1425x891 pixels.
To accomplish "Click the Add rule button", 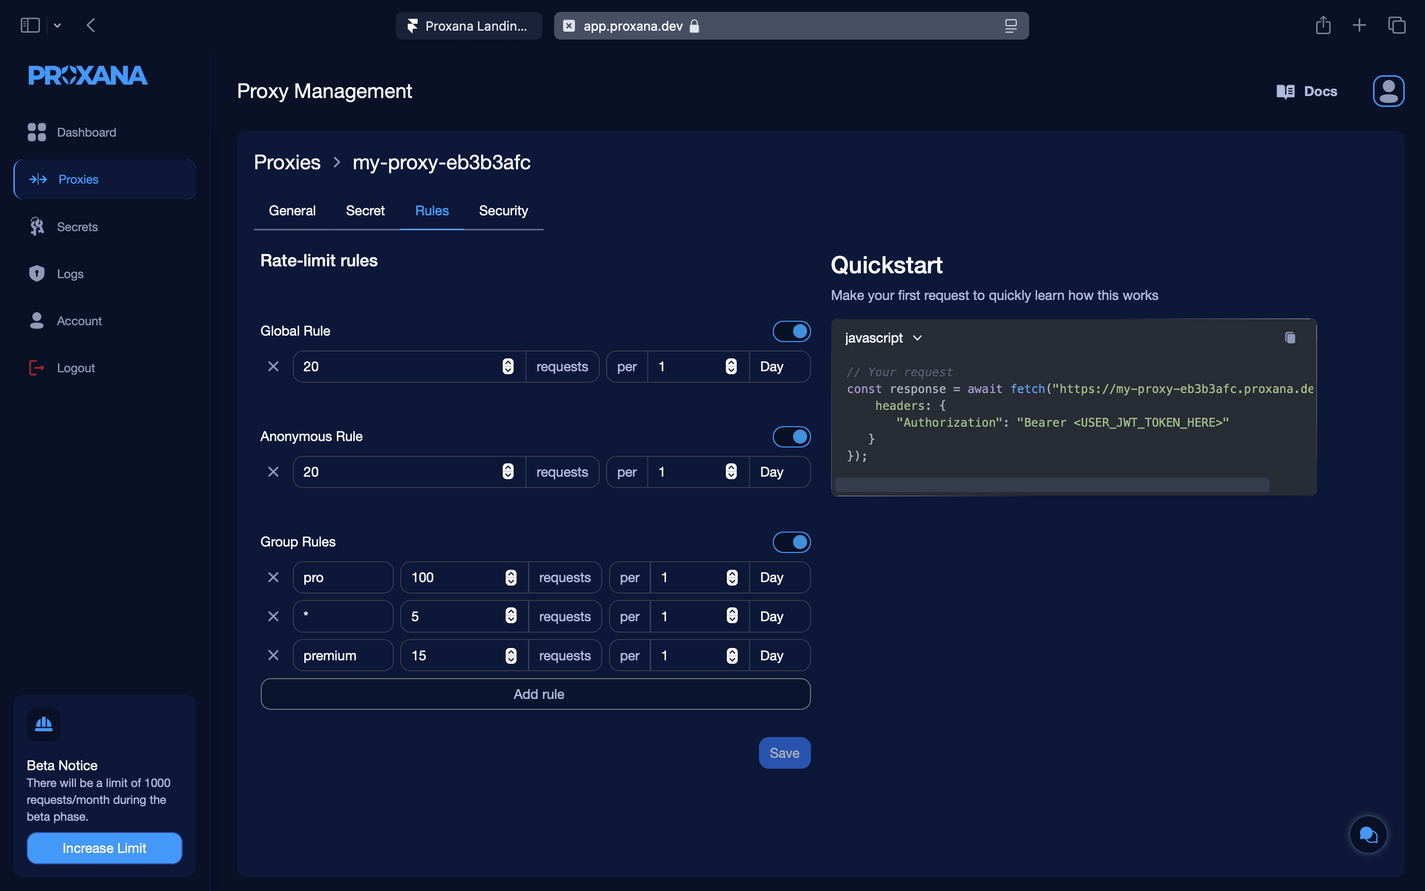I will 535,694.
